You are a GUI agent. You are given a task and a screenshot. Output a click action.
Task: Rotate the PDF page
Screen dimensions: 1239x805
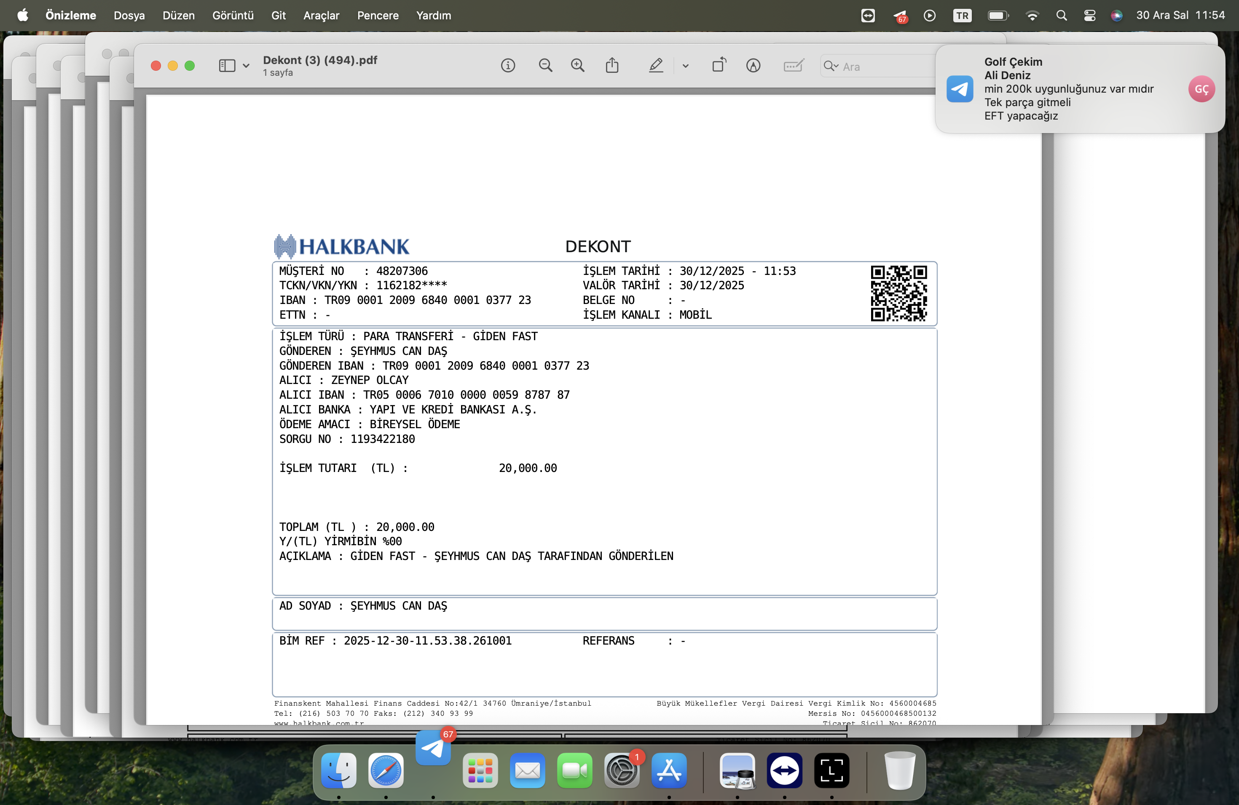click(x=719, y=65)
